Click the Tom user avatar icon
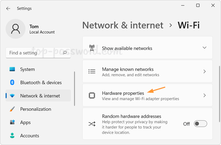 coord(15,29)
